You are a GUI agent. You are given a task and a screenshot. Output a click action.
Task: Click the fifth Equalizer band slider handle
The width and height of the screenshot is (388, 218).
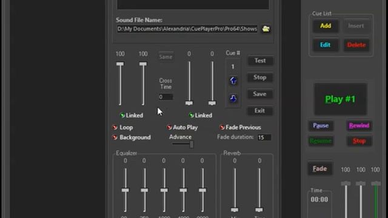(x=202, y=190)
